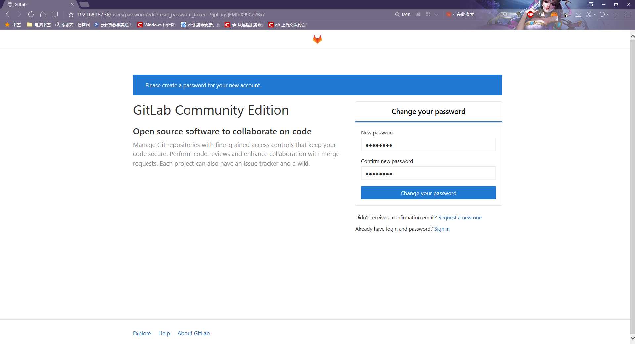Click 'Open source software to collaborate' heading
635x344 pixels.
tap(222, 131)
